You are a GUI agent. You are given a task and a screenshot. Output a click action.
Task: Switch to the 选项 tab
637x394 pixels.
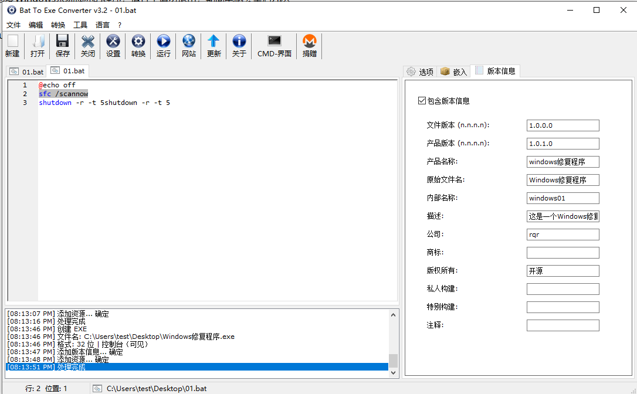click(420, 72)
